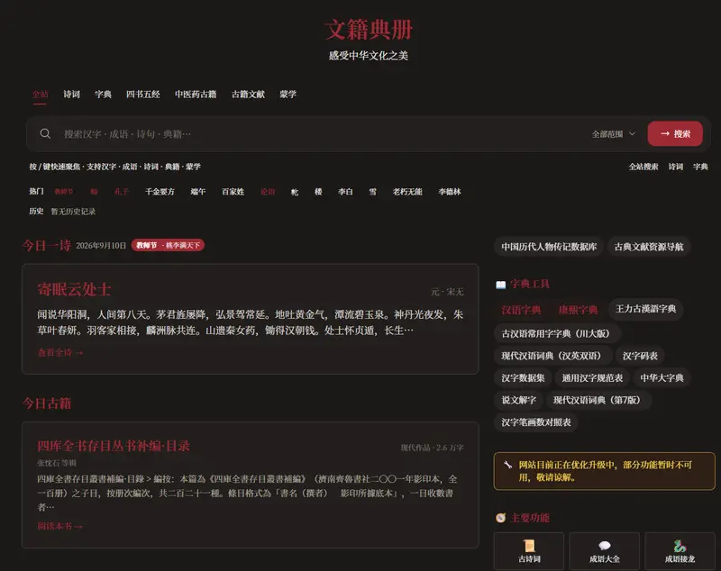Select hot keyword 教师节
The width and height of the screenshot is (721, 571).
point(64,192)
